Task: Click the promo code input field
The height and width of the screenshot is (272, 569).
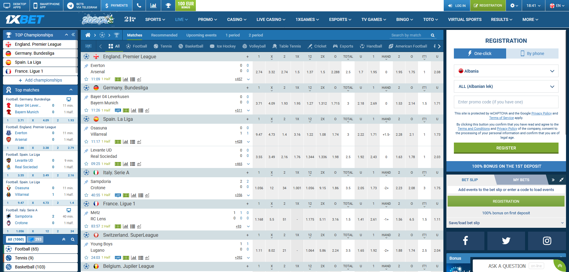Action: click(x=506, y=102)
